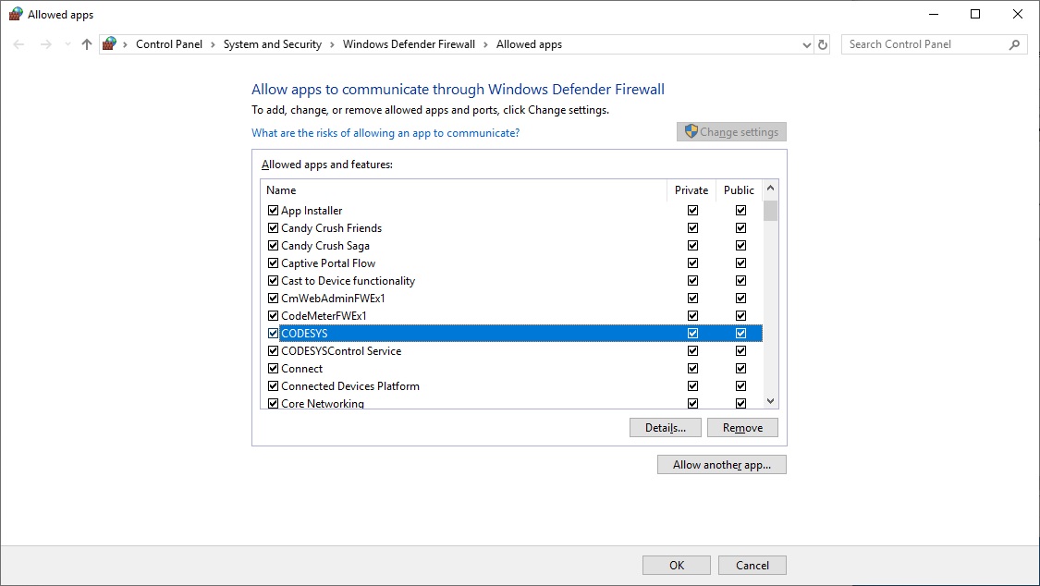Minimize the Allowed apps window
The height and width of the screenshot is (586, 1040).
(x=933, y=14)
